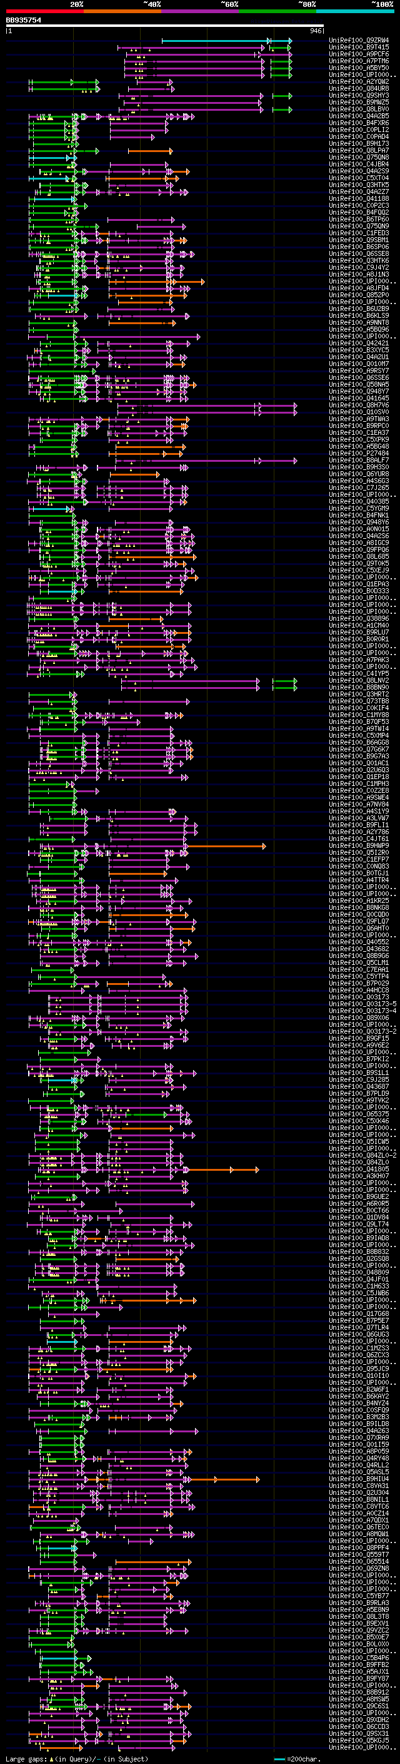Select UniRef100_B9H173 hit

359,144
